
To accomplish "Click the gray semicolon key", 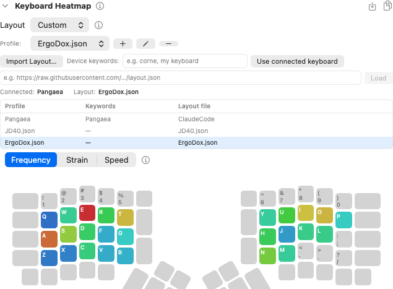I will click(343, 239).
